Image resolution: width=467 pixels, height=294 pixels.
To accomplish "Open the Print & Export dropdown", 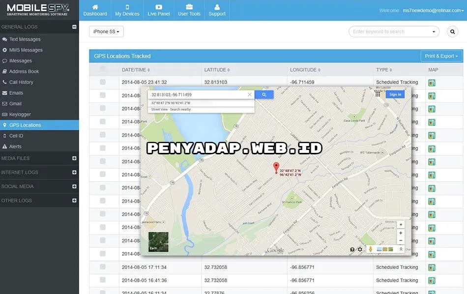I will click(x=441, y=56).
